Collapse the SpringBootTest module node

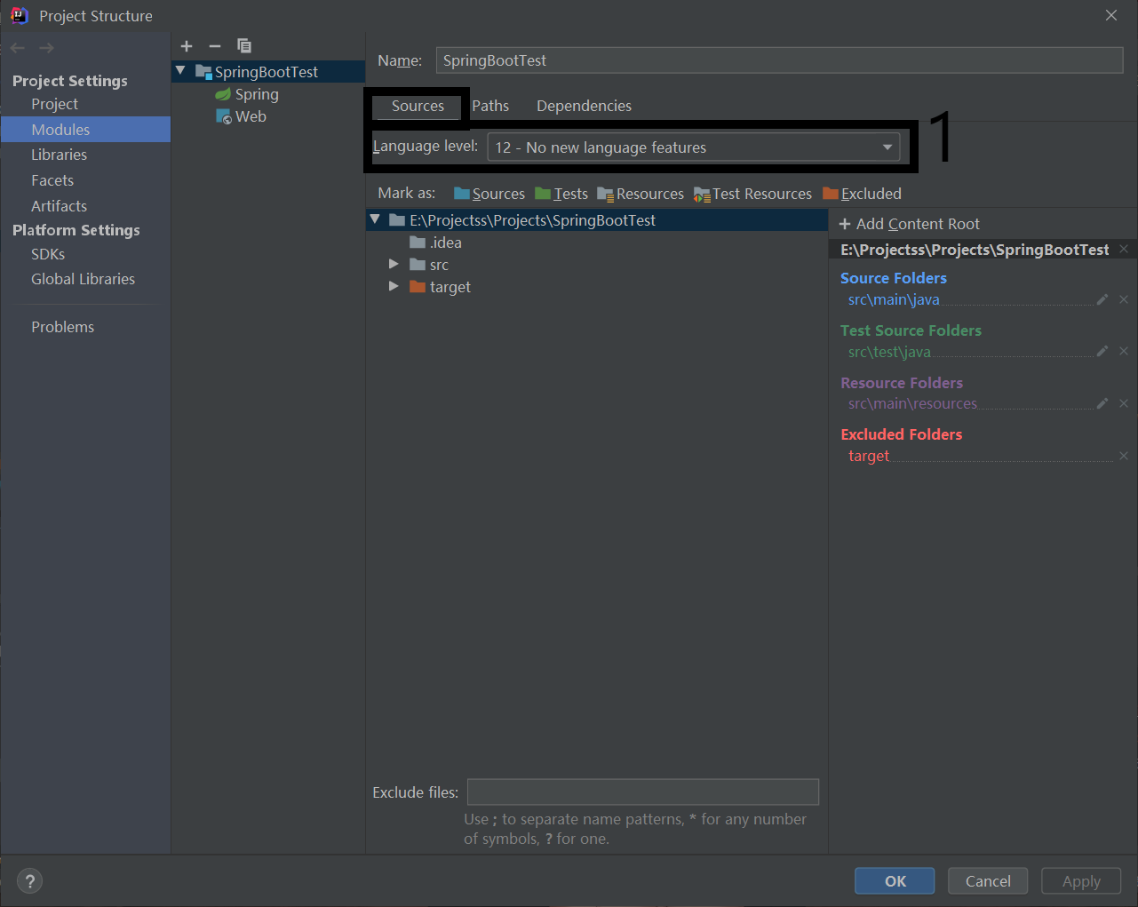[x=181, y=70]
